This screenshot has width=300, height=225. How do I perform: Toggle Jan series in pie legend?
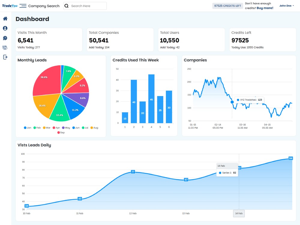click(27, 128)
